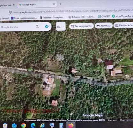This screenshot has height=128, width=133.
Task: Click the Общи условия link
Action: pos(126,120)
